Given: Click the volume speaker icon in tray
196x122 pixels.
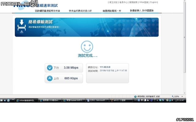Looking at the screenshot, I should (x=172, y=100).
